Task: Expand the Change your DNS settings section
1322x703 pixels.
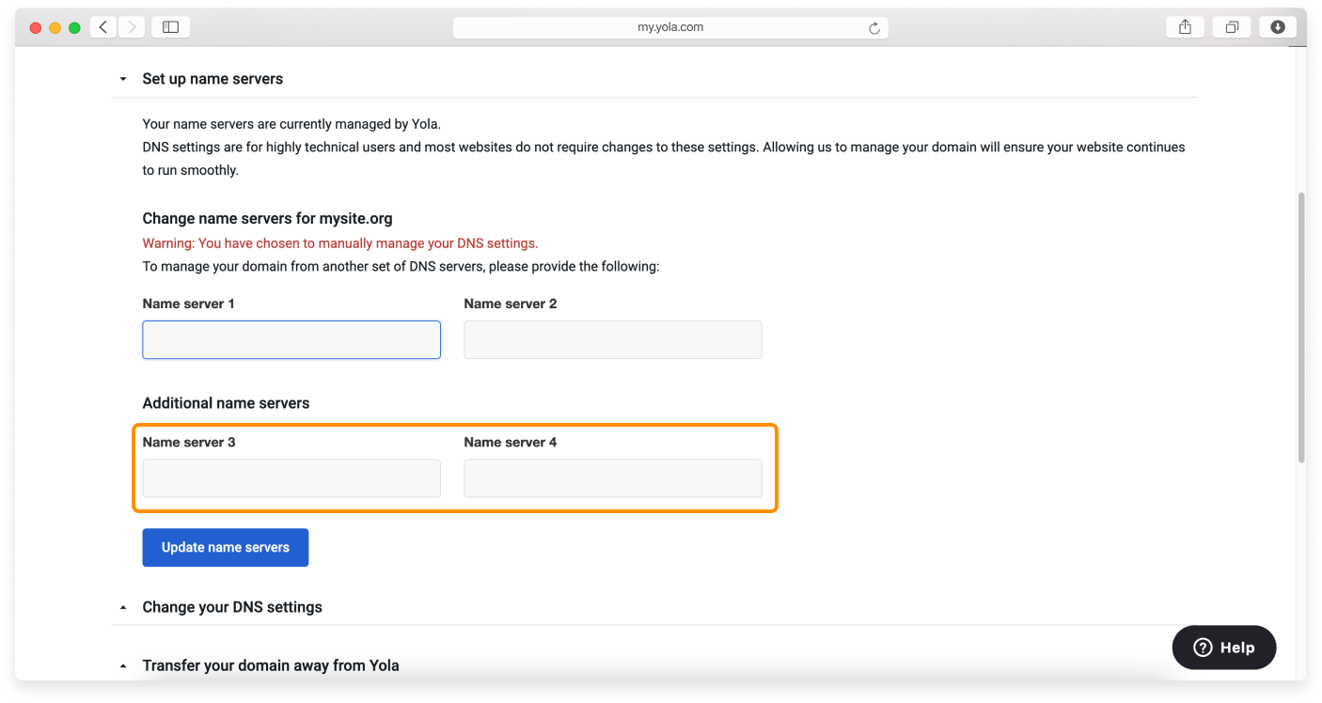Action: (x=123, y=607)
